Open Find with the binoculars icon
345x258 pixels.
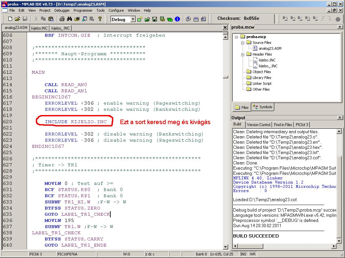(x=70, y=19)
